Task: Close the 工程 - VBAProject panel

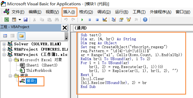Action: (65, 28)
